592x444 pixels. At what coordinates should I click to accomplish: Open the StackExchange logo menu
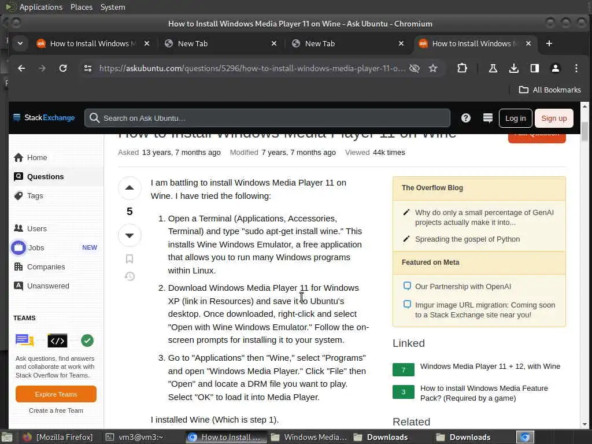click(x=44, y=118)
